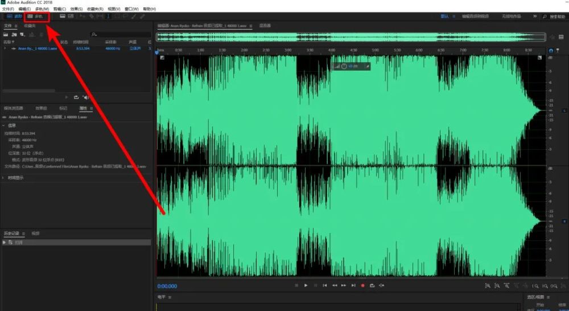Open the 效果(S) menu

(x=76, y=9)
